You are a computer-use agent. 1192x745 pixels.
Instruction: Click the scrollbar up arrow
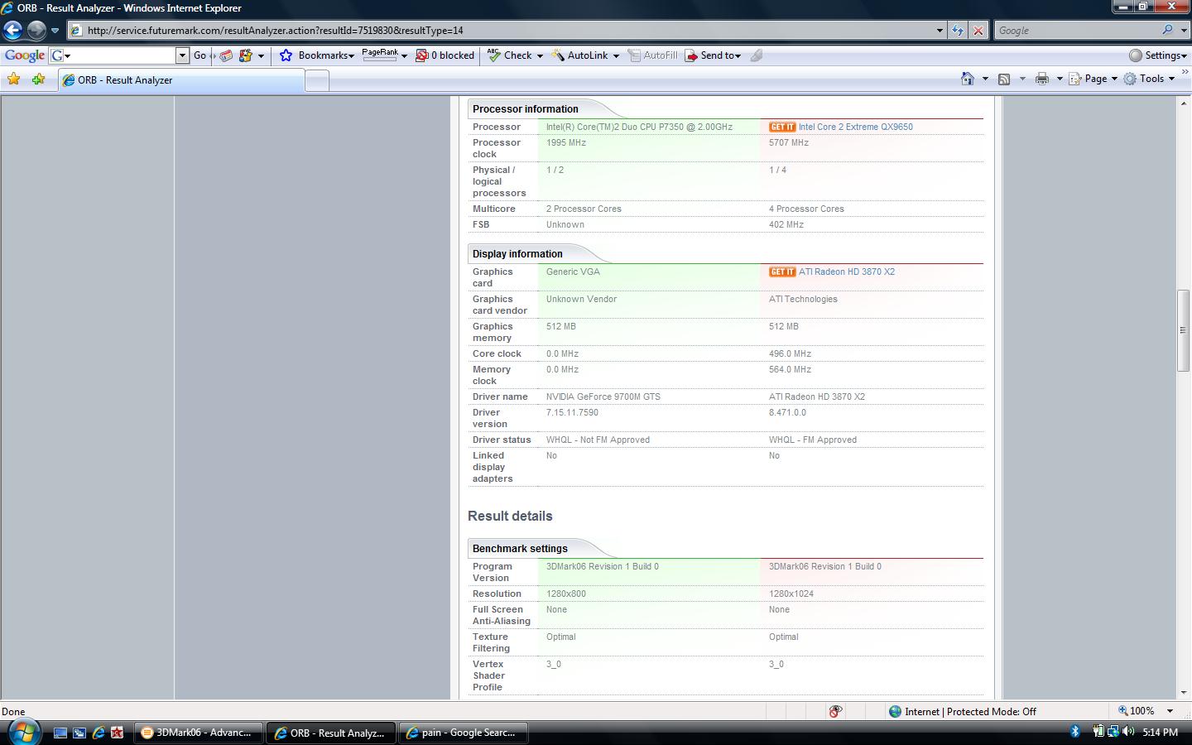click(1184, 103)
